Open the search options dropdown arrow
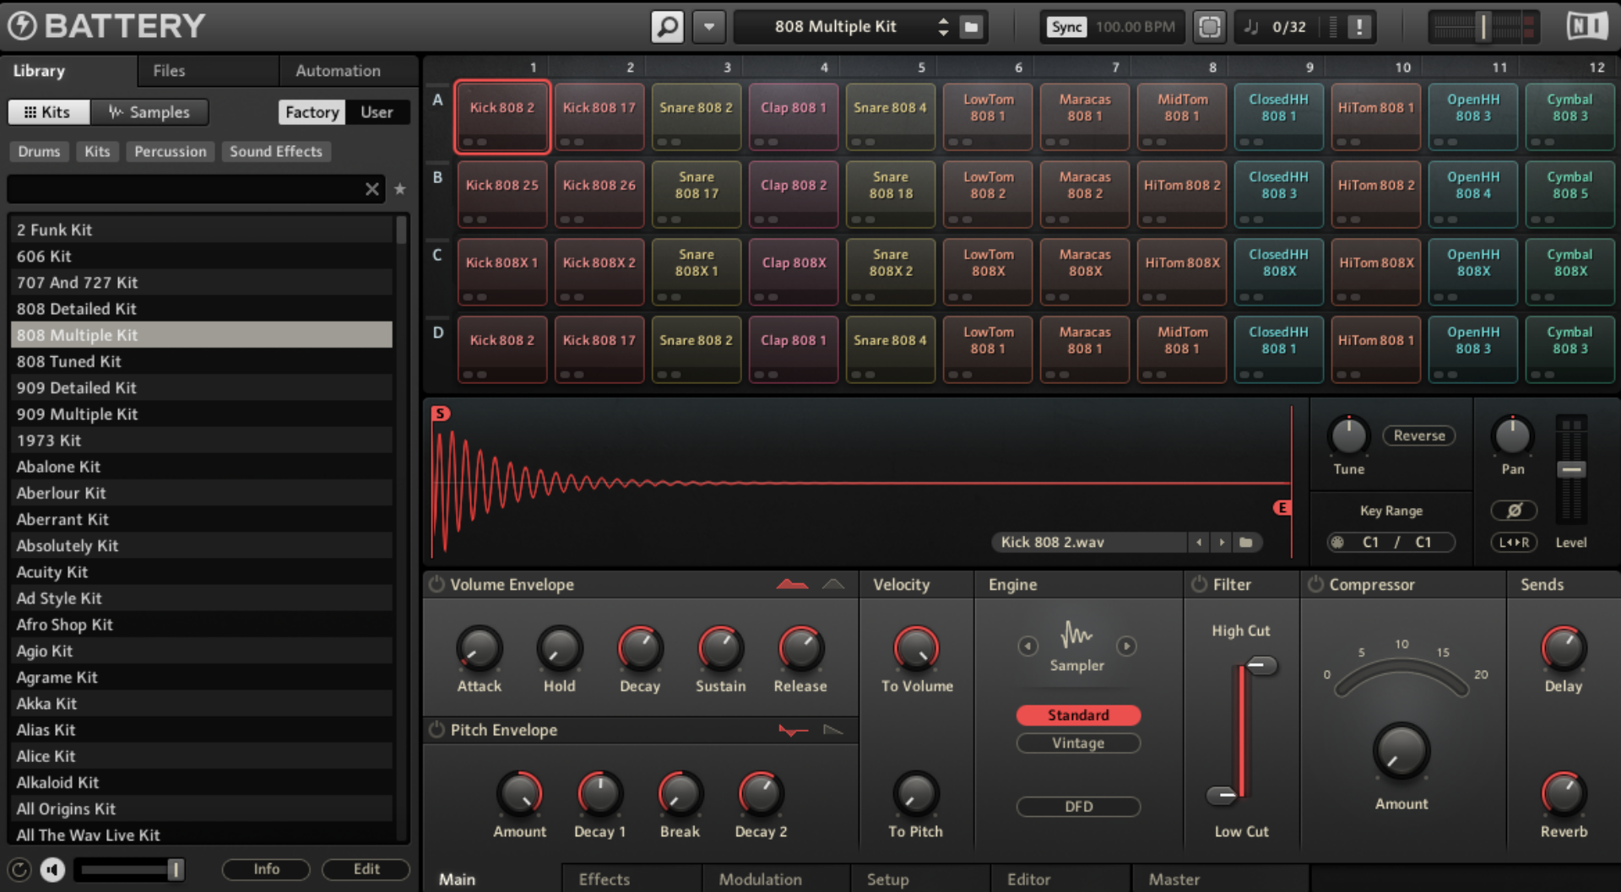The width and height of the screenshot is (1621, 892). tap(708, 26)
